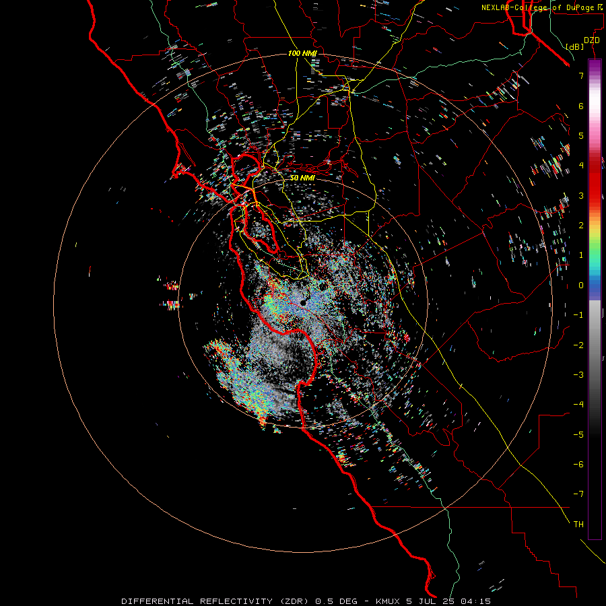
Task: Click the [dB] unit label
Action: 575,46
